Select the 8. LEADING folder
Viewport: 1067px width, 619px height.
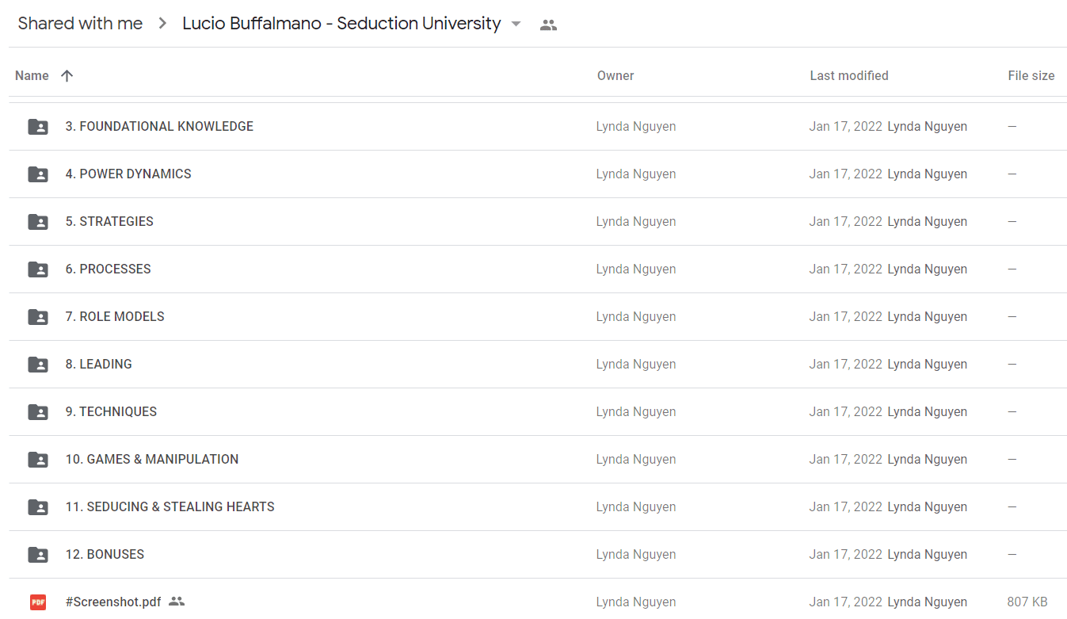pyautogui.click(x=538, y=365)
